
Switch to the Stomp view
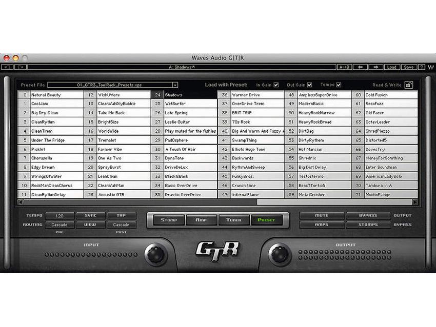tap(169, 220)
